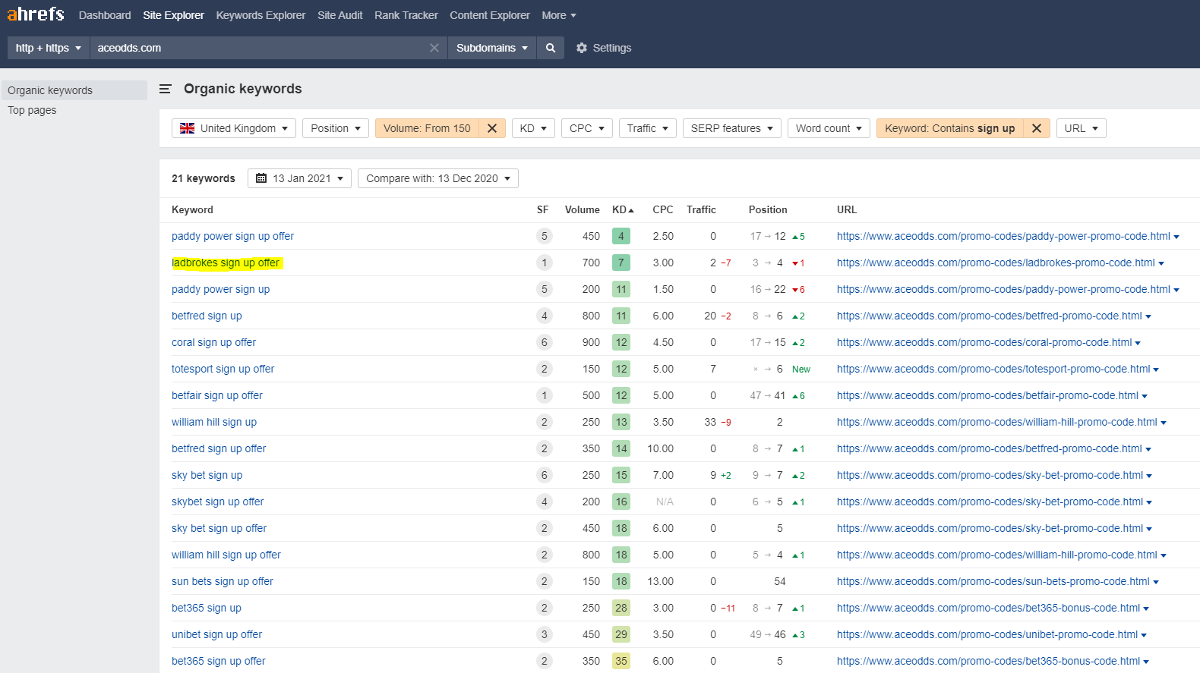Viewport: 1200px width, 673px height.
Task: Open the http + https protocol dropdown
Action: coord(49,48)
